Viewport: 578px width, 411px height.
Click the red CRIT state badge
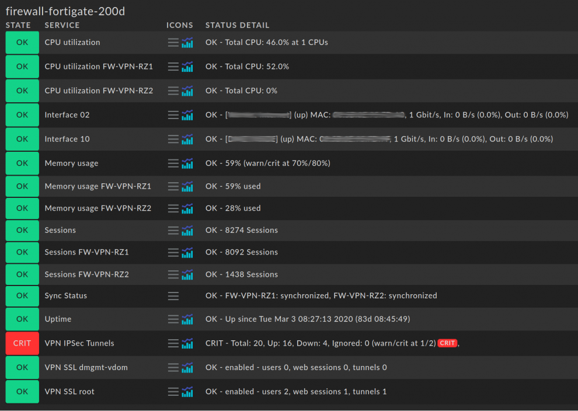click(22, 343)
